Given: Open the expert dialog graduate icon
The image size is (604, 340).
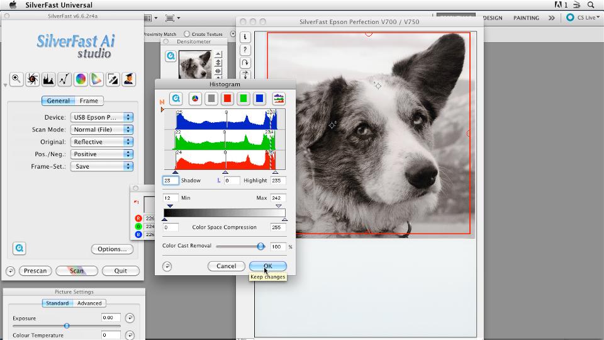Looking at the screenshot, I should (128, 79).
